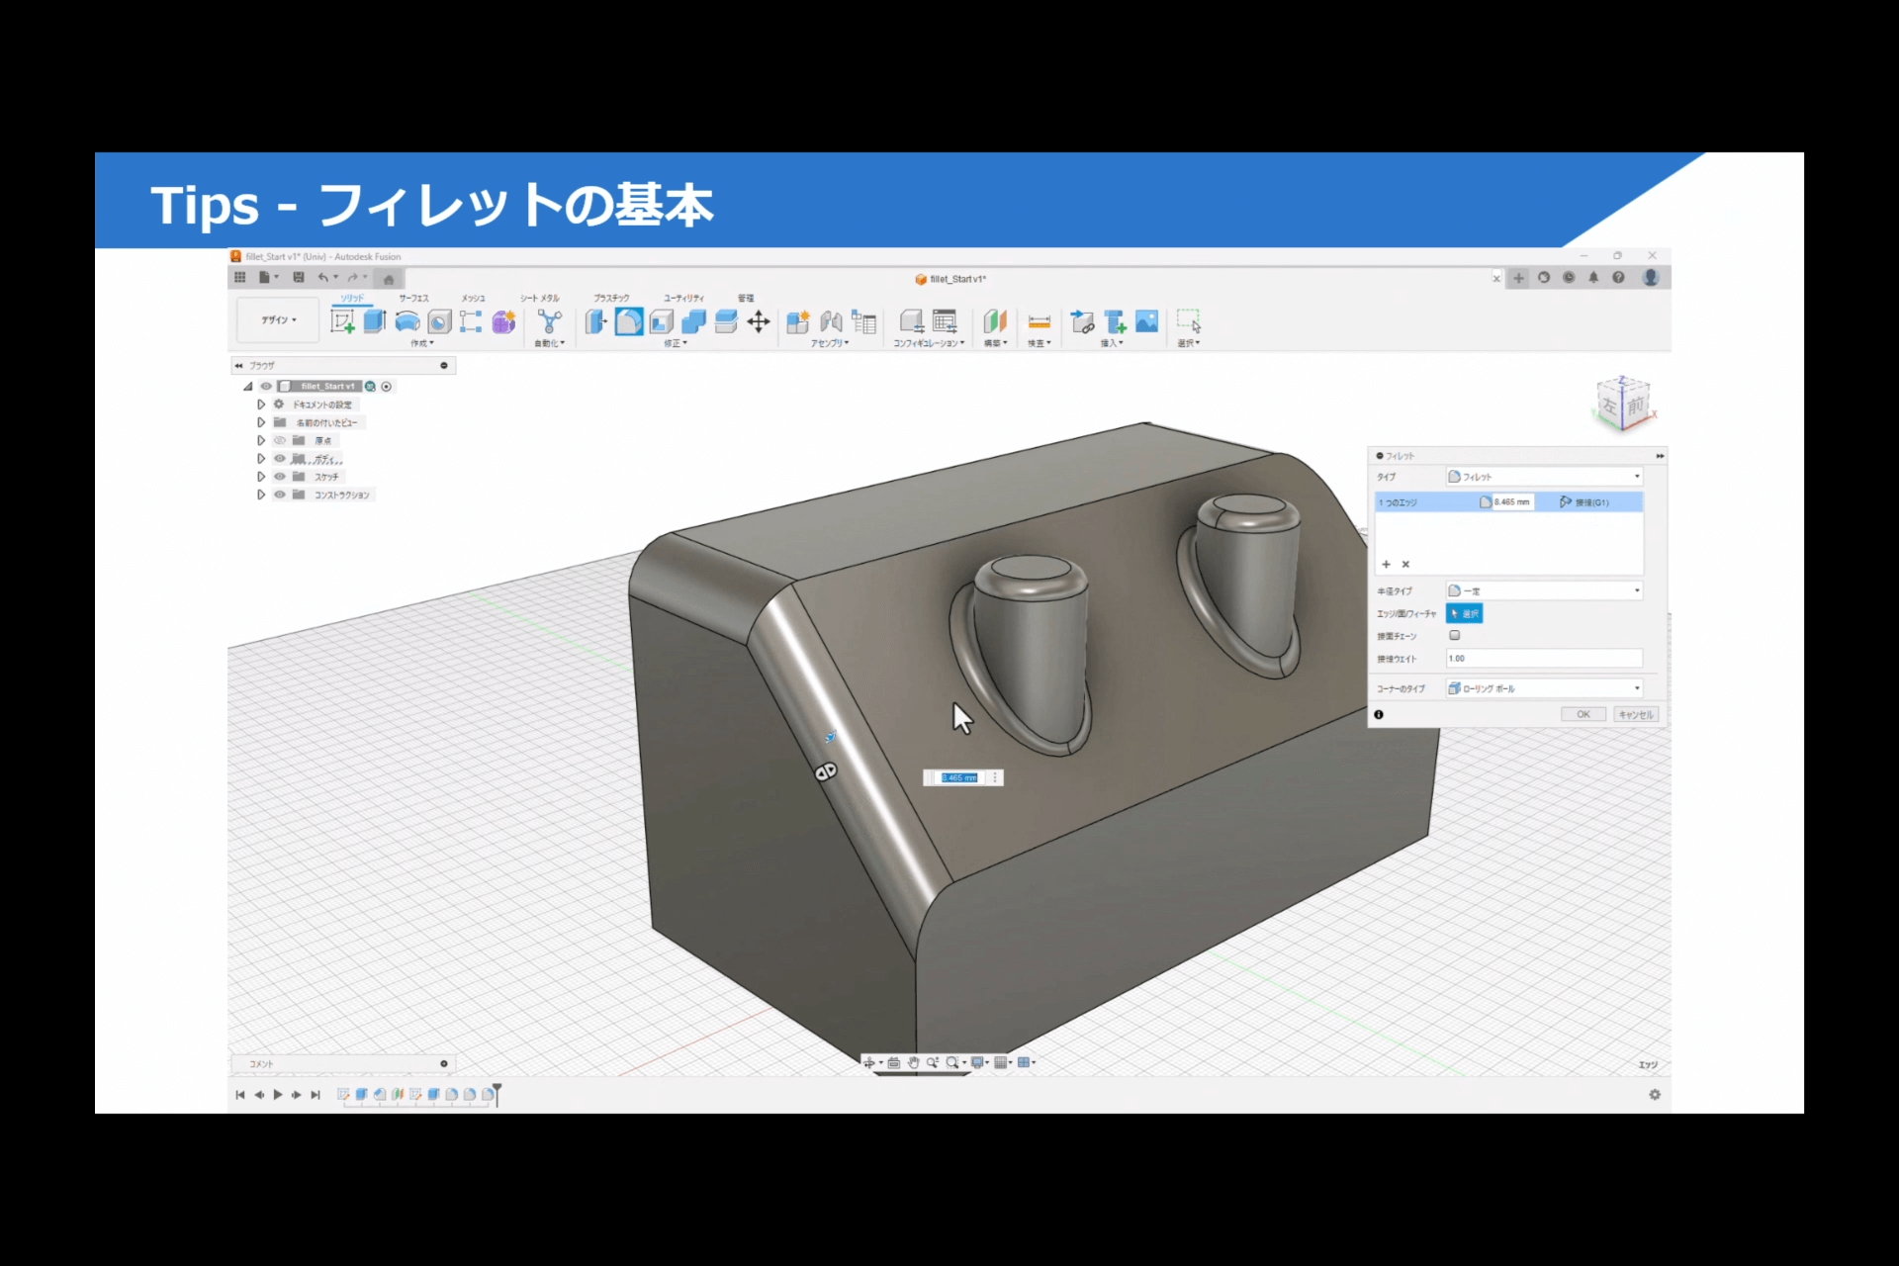Choose the Insert Canvas image icon

point(1147,321)
